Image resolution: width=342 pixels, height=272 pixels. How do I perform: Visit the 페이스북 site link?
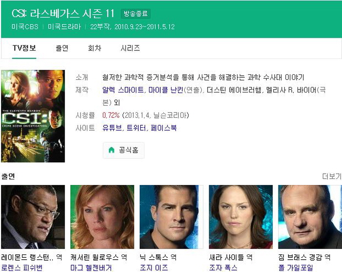pyautogui.click(x=164, y=128)
